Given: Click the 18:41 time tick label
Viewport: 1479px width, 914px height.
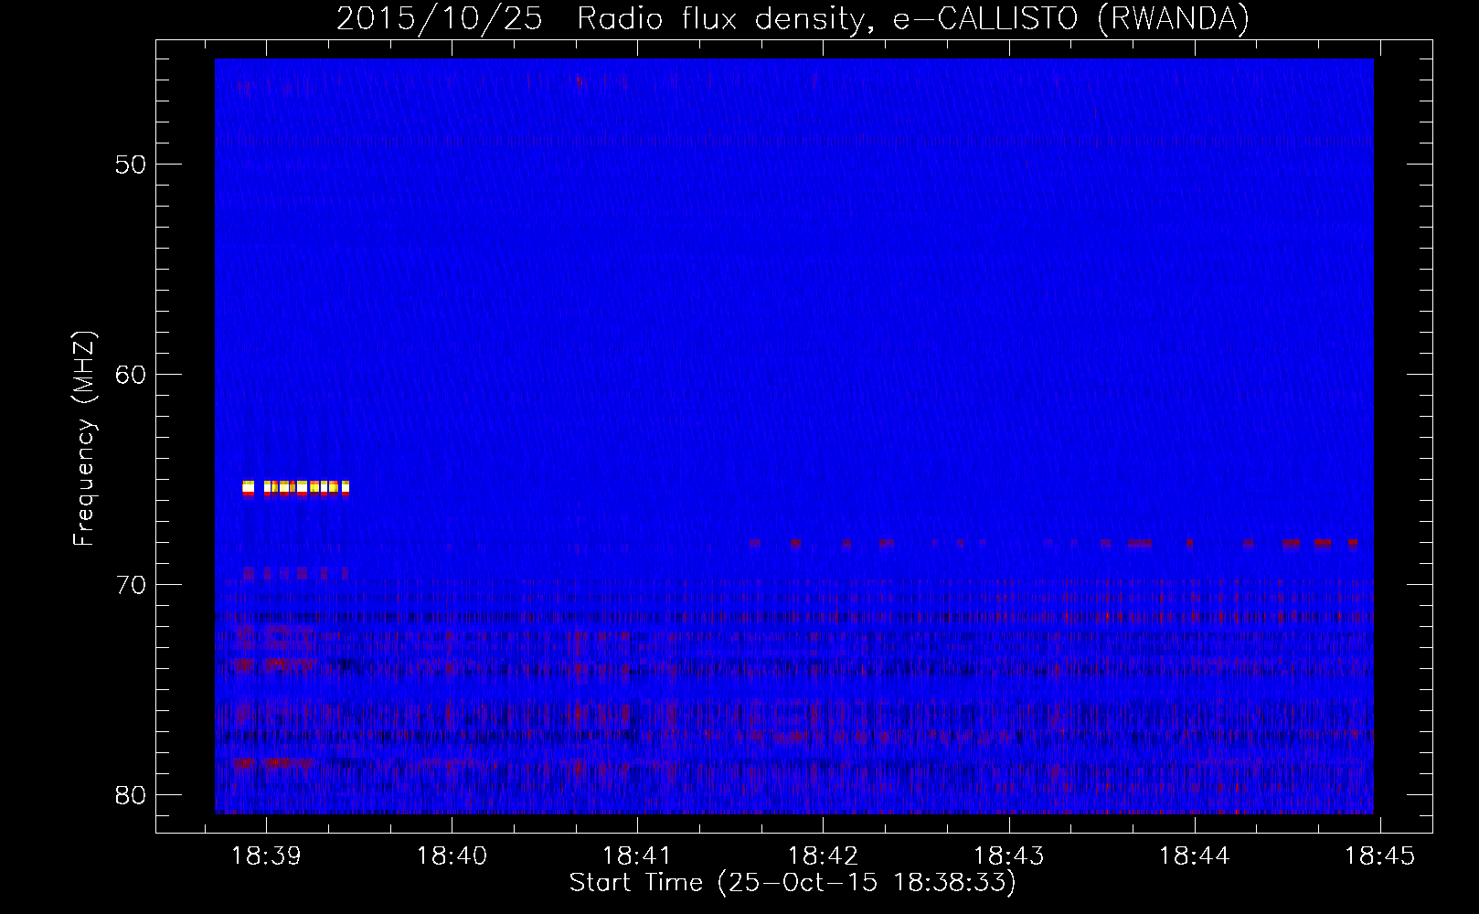Looking at the screenshot, I should 637,856.
